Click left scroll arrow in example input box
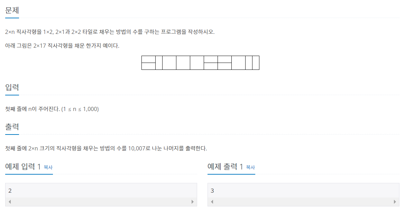The image size is (405, 213). 10,202
